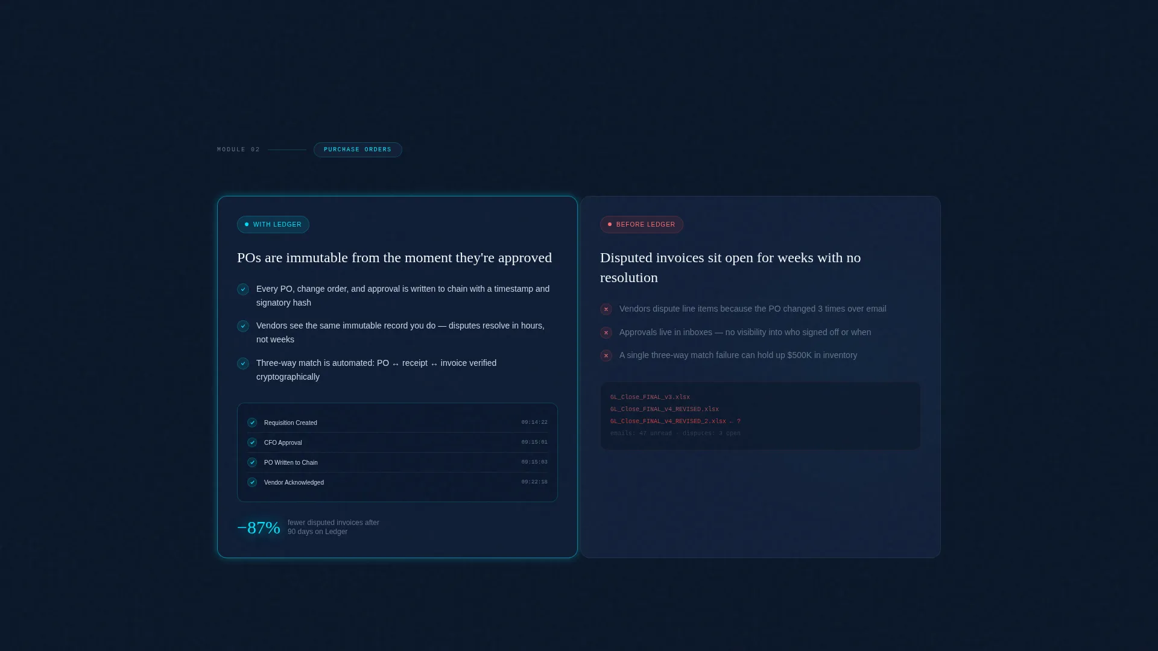Click timestamp 09:15:01

[x=534, y=442]
